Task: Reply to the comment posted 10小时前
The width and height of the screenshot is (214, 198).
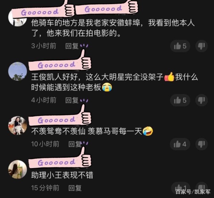Action: pyautogui.click(x=75, y=144)
